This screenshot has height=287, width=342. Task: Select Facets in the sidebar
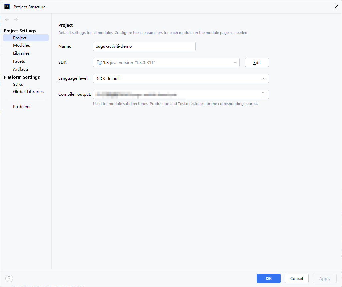[19, 61]
